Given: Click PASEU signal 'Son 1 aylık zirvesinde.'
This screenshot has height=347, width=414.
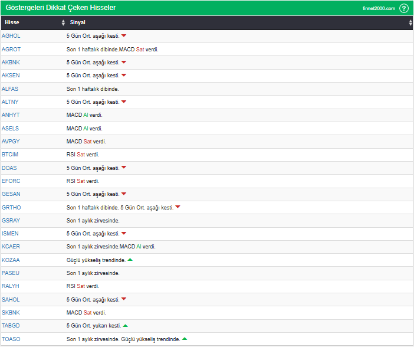Looking at the screenshot, I should [x=93, y=273].
